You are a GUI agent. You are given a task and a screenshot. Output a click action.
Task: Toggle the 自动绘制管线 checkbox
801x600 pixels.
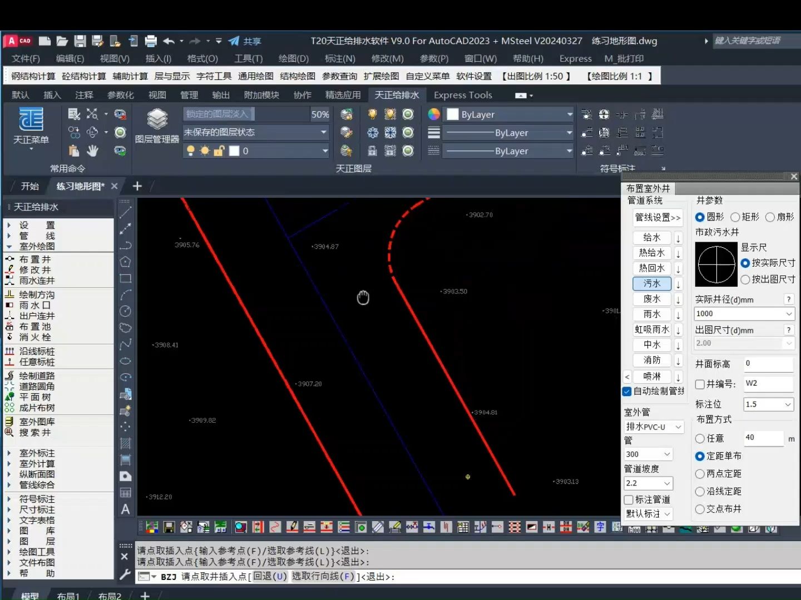[x=627, y=392]
